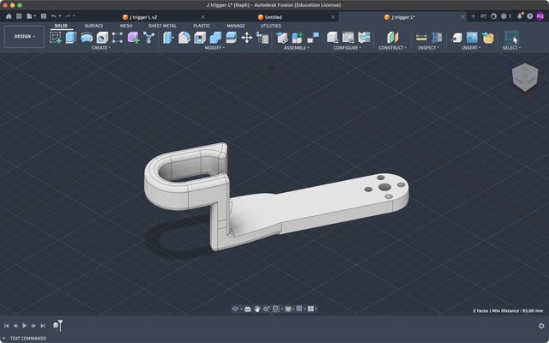Click the Create Form purple box icon
The image size is (549, 343).
133,38
